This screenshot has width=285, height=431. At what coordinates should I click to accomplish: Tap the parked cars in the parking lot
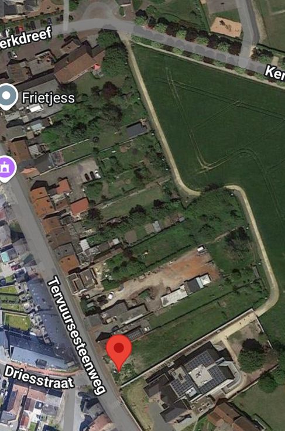click(92, 176)
